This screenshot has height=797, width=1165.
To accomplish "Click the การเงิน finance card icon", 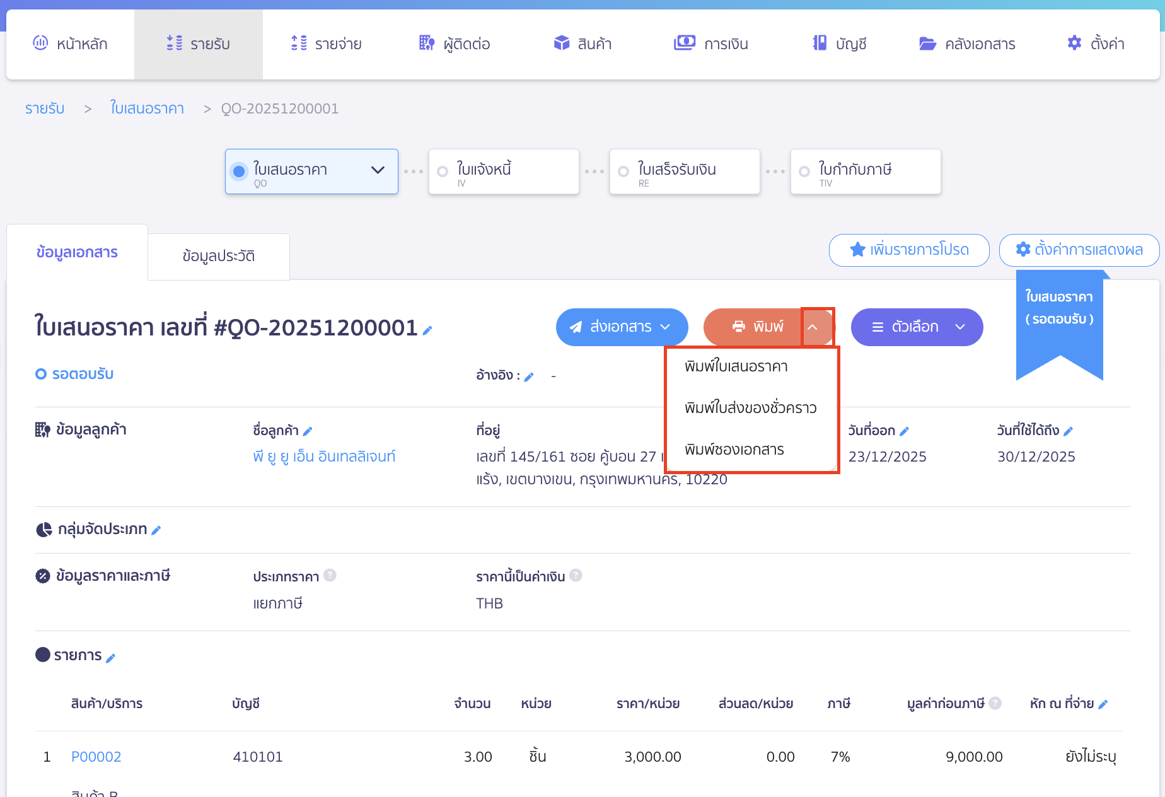I will 685,43.
